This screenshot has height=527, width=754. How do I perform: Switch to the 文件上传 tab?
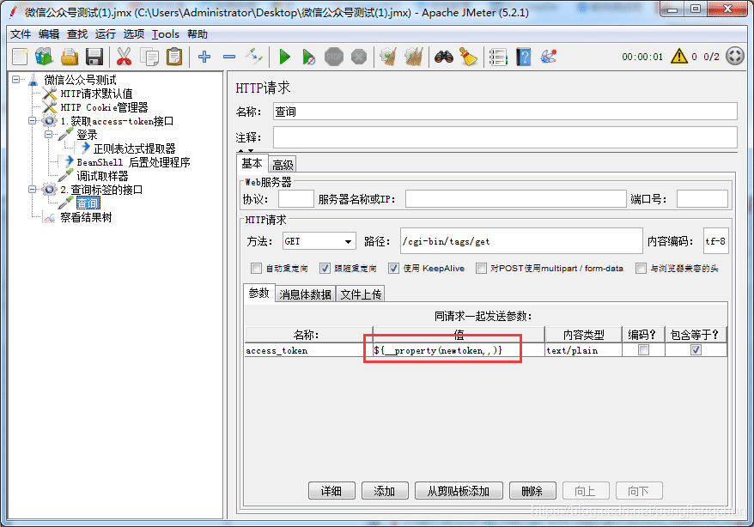click(x=362, y=294)
